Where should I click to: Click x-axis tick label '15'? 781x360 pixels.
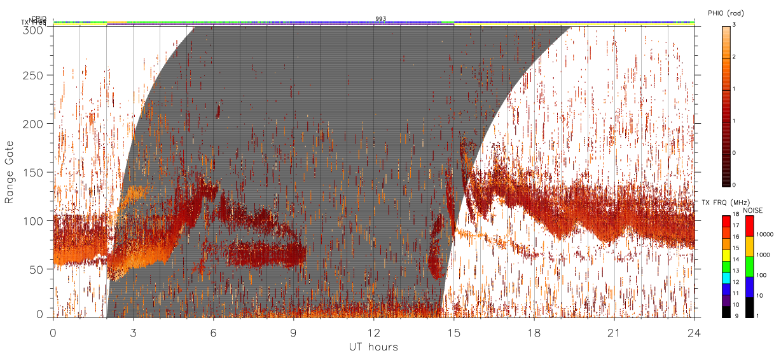pos(454,332)
